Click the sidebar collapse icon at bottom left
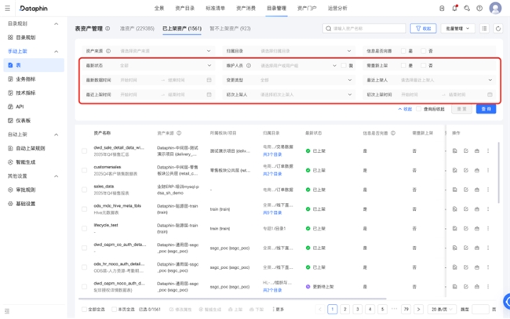This screenshot has width=510, height=319. pyautogui.click(x=8, y=311)
